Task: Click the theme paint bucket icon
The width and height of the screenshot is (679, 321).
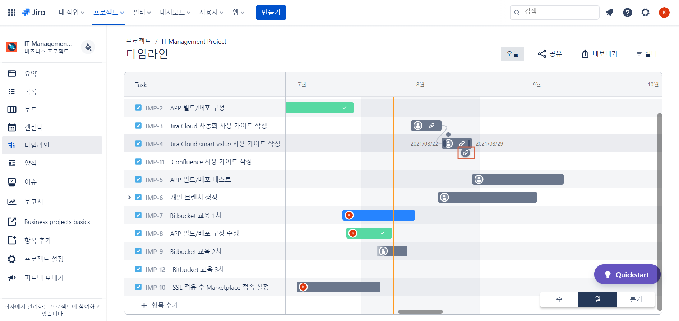Action: (x=88, y=47)
